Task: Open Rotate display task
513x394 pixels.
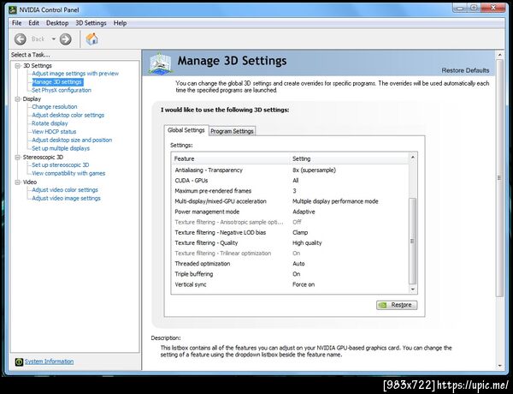Action: tap(50, 123)
